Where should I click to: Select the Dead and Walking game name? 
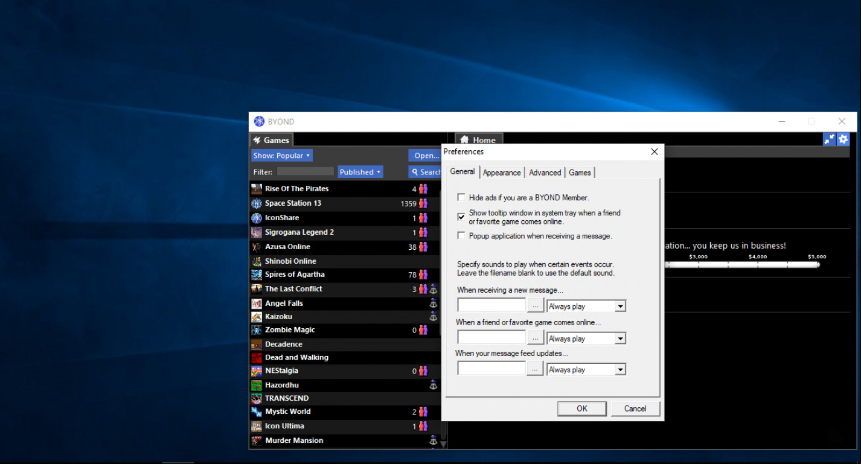[297, 358]
